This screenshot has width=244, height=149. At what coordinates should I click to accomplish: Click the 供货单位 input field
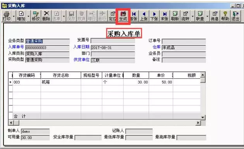coord(113,60)
